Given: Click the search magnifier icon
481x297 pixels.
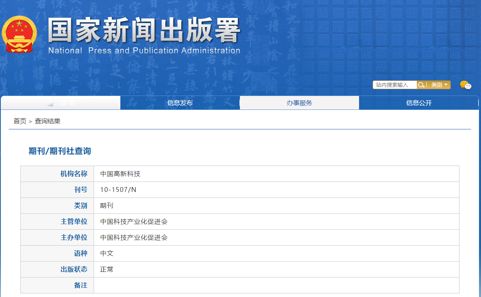Looking at the screenshot, I should pyautogui.click(x=421, y=85).
